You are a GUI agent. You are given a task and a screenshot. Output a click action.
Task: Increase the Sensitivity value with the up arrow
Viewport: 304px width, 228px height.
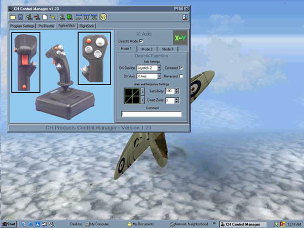point(177,89)
